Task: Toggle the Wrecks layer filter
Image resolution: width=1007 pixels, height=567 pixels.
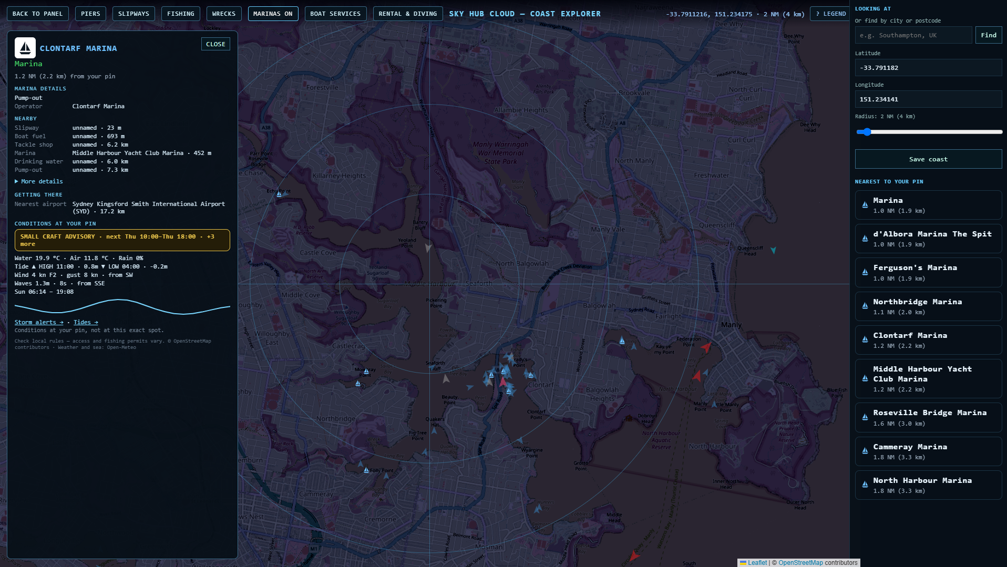Action: (224, 14)
